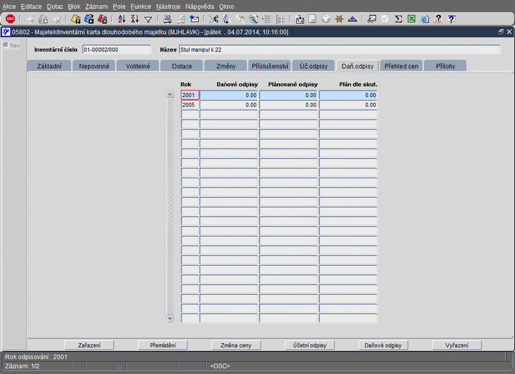515x374 pixels.
Task: Click Plán dle skut. value in 2001 row
Action: click(x=348, y=95)
